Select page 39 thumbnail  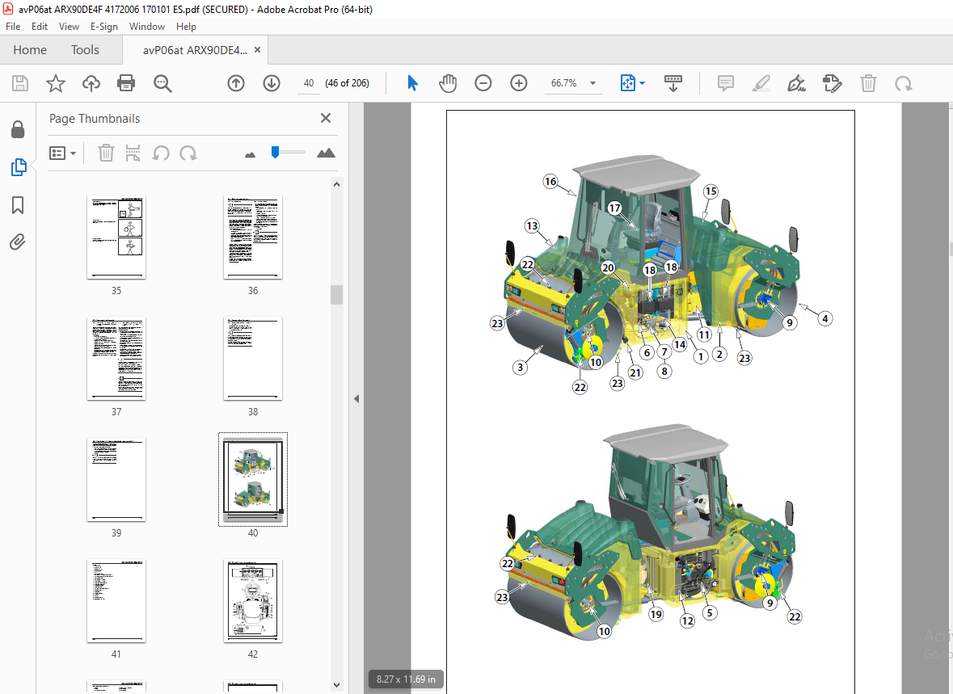[116, 479]
